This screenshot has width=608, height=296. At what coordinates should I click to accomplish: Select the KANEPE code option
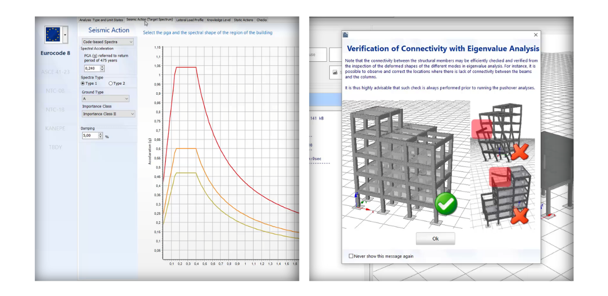(55, 128)
